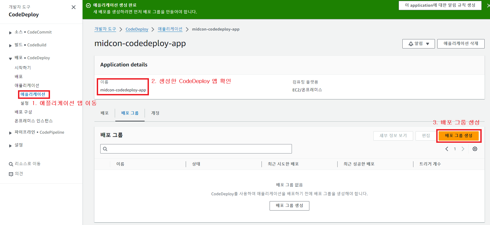
Task: Open the 알림 dropdown menu
Action: pyautogui.click(x=419, y=44)
